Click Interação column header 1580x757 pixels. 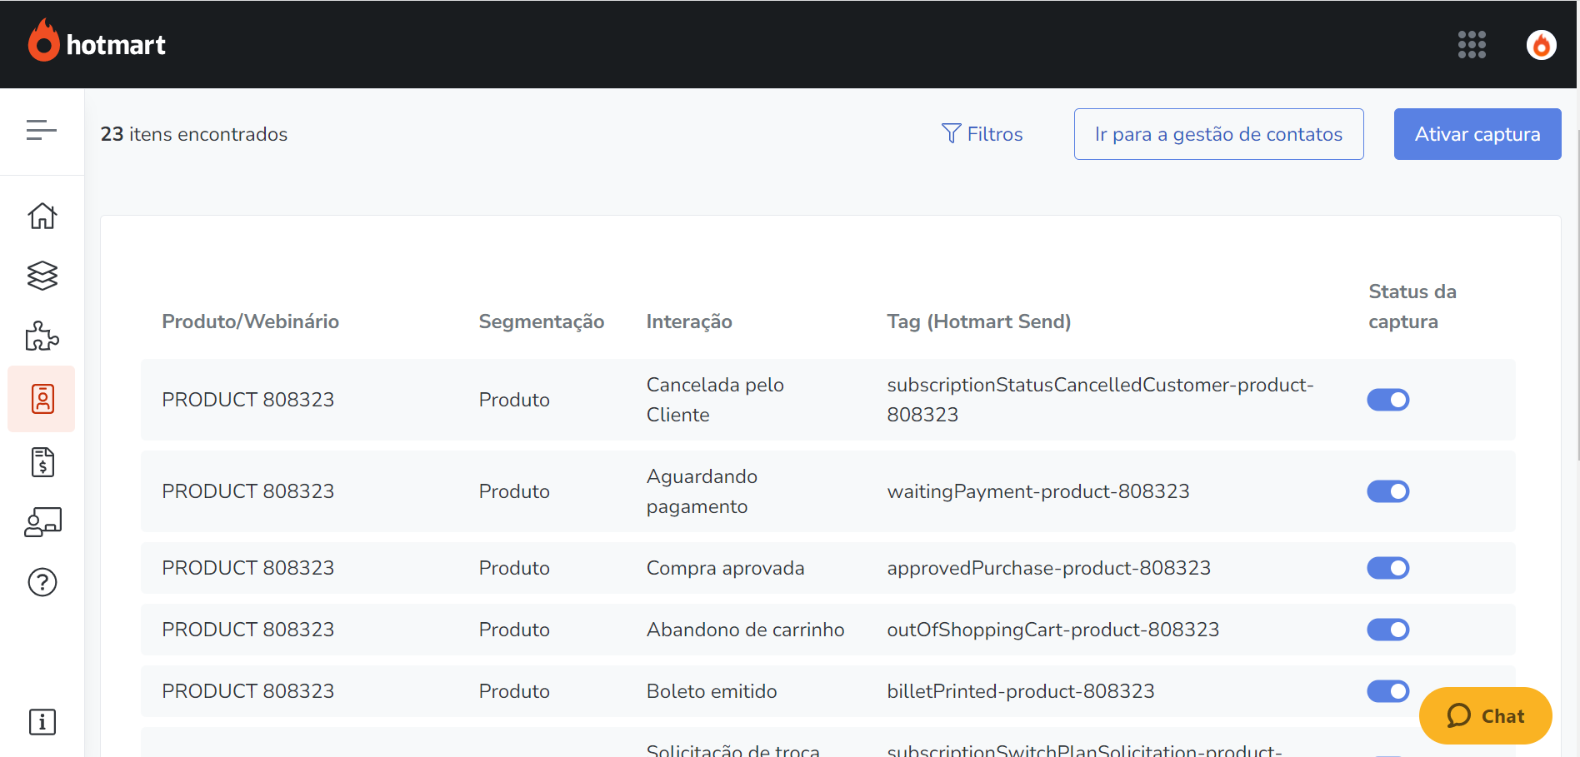pyautogui.click(x=689, y=321)
